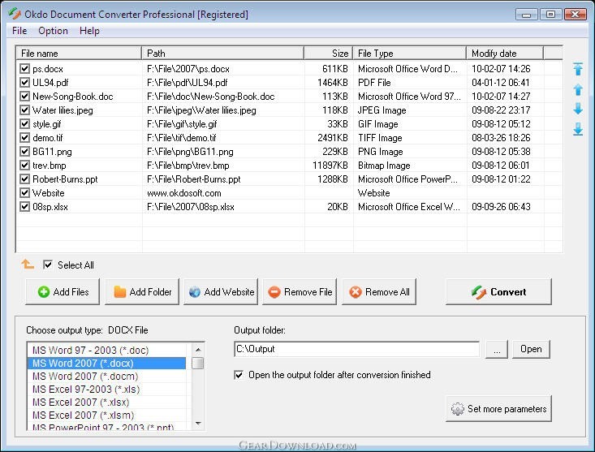Open the Help menu
Image resolution: width=595 pixels, height=452 pixels.
[89, 31]
